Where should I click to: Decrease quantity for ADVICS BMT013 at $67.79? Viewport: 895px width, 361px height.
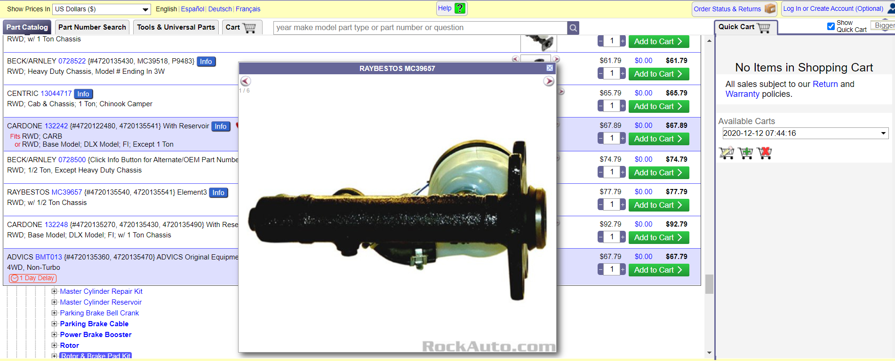click(600, 270)
